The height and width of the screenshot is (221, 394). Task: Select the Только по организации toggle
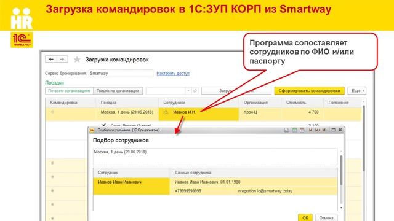click(x=118, y=91)
